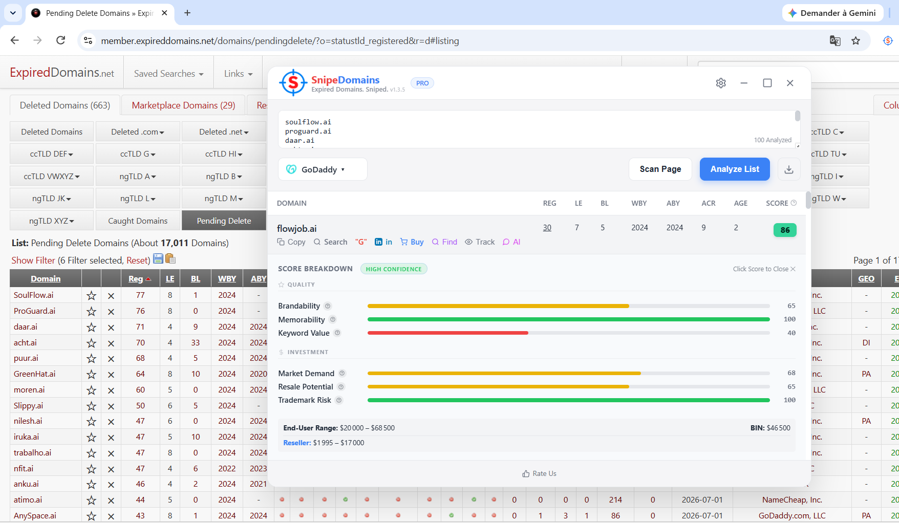The width and height of the screenshot is (899, 523).
Task: Show SCORE column help icon
Action: 794,203
